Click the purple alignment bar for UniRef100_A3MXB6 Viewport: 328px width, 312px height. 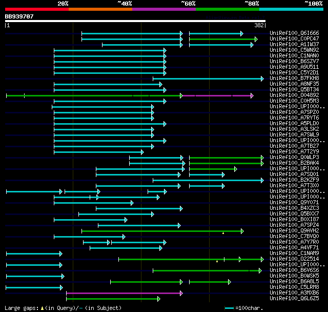pyautogui.click(x=124, y=293)
